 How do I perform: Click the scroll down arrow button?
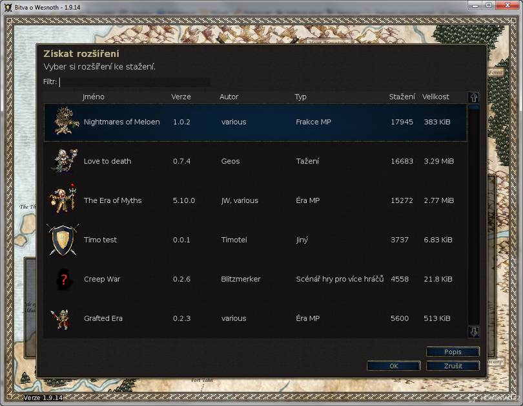(x=474, y=332)
